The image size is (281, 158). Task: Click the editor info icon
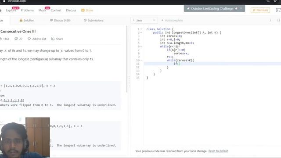pos(270,21)
